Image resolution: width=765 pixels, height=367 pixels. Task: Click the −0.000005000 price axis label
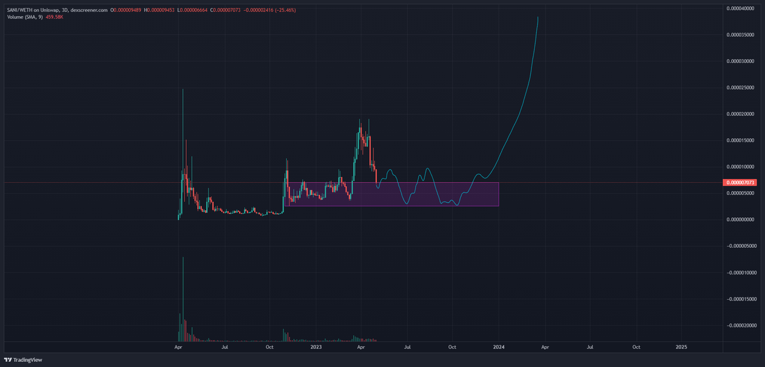point(741,245)
